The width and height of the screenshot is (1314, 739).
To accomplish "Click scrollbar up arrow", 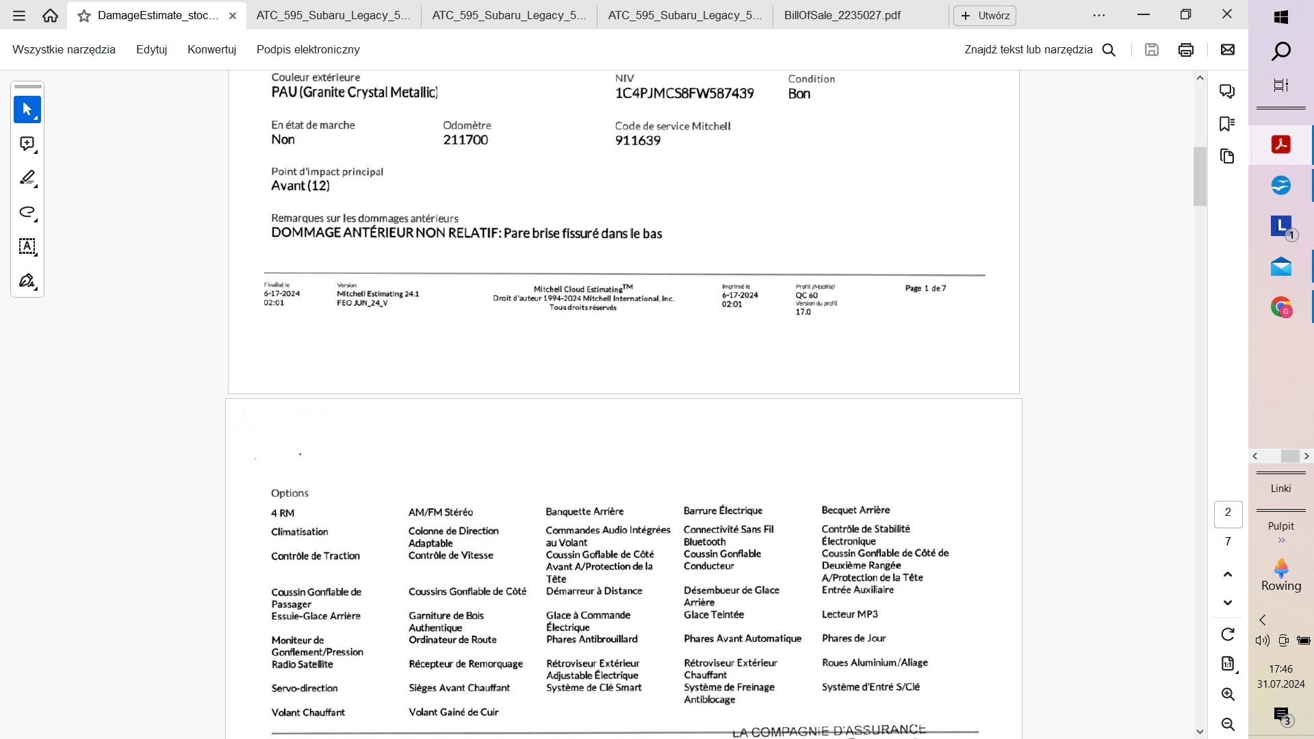I will pyautogui.click(x=1200, y=78).
